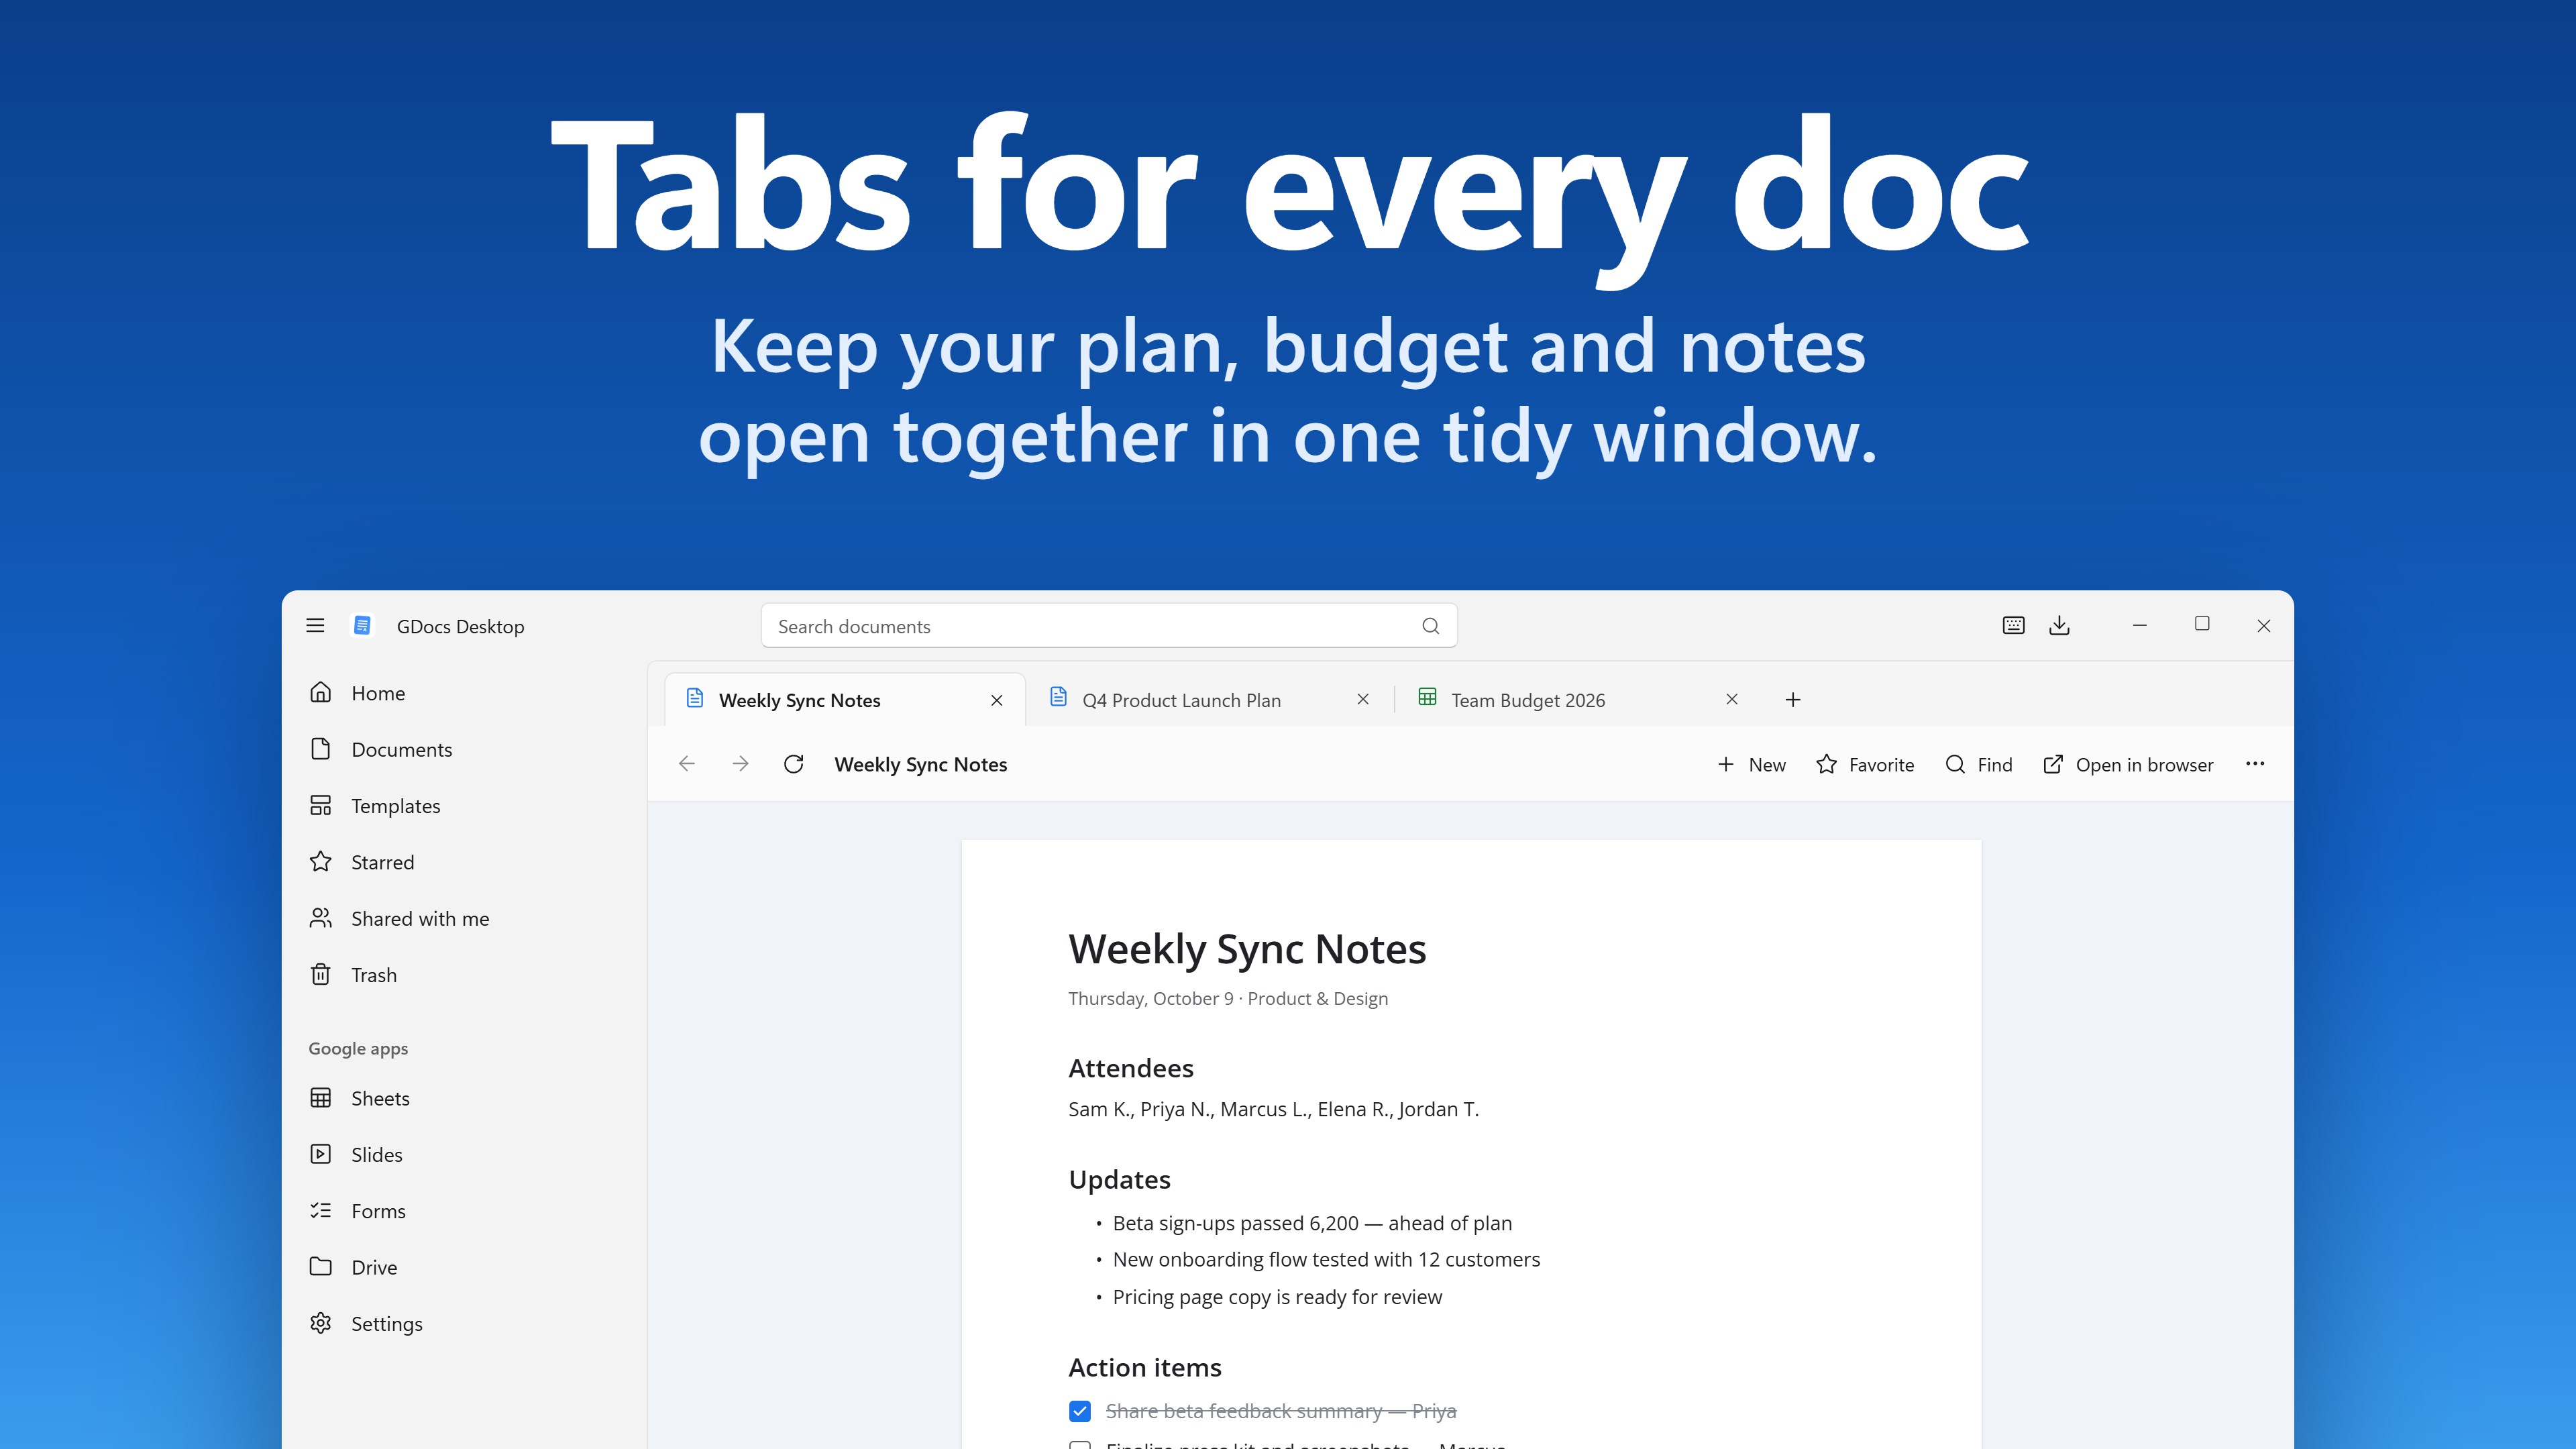Screen dimensions: 2576x1449
Task: Click 'Beta sign-ups passed 6,200' bullet
Action: tap(1312, 1223)
